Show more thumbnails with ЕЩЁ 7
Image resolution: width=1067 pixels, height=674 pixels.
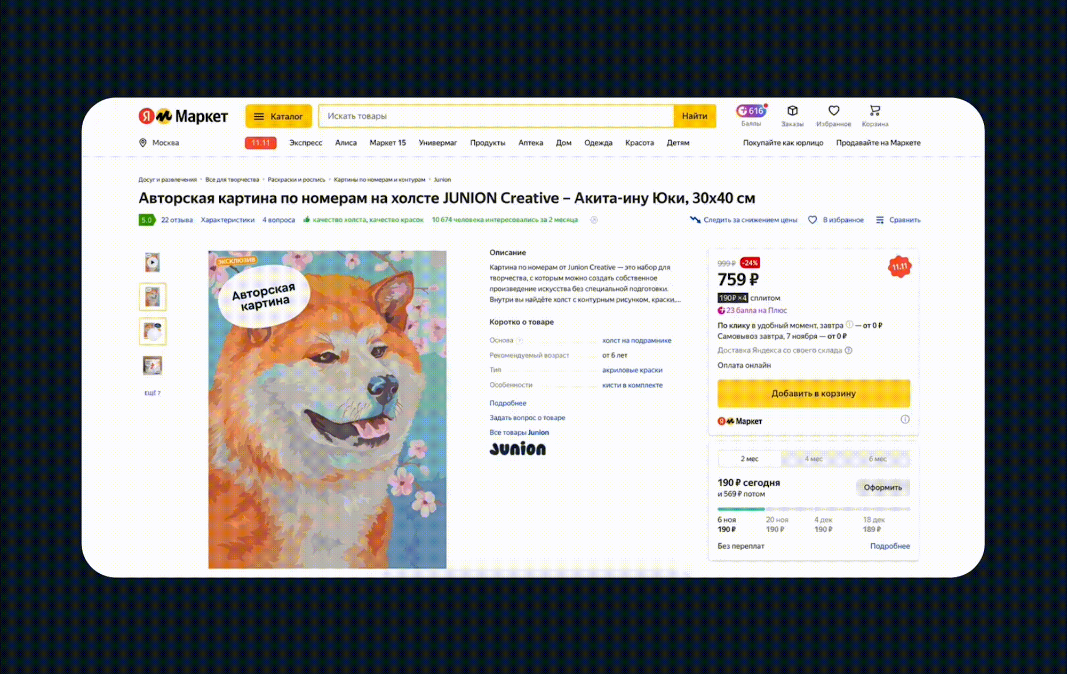point(152,393)
